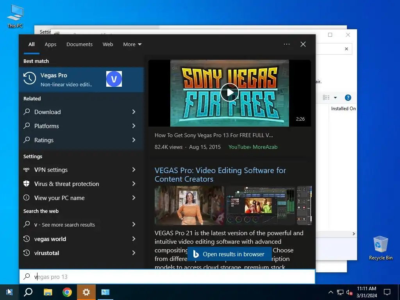Switch to the Apps tab
The width and height of the screenshot is (400, 300).
(x=50, y=45)
